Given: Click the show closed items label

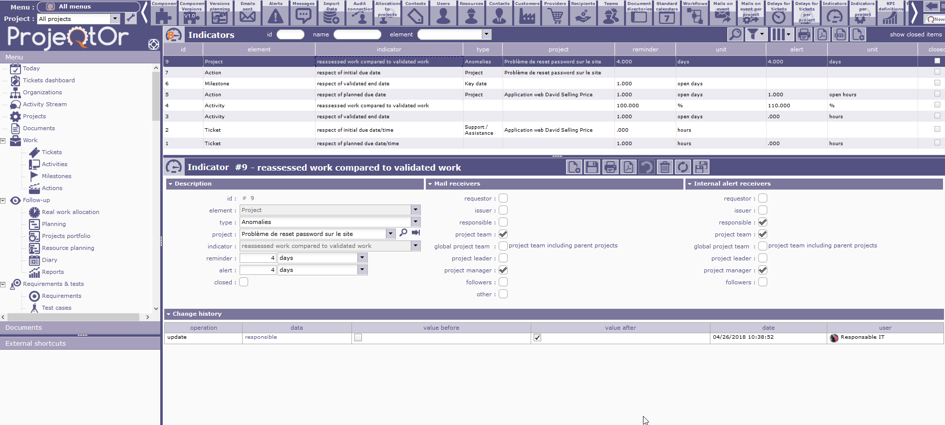Looking at the screenshot, I should point(916,34).
